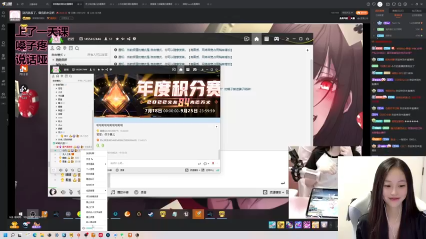Open the home icon in the back YY window
426x239 pixels.
[x=257, y=39]
